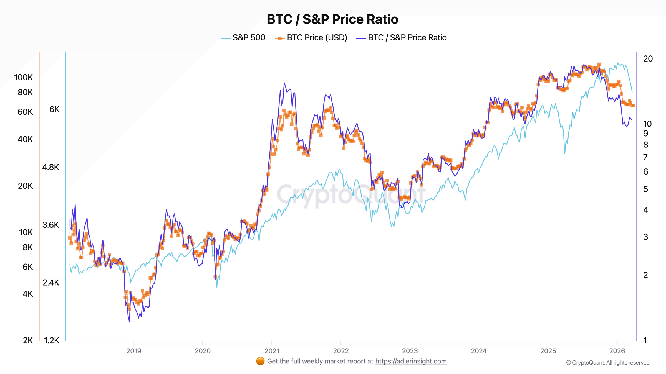Click the orange circle icon beside report text
The image size is (666, 374).
[260, 361]
